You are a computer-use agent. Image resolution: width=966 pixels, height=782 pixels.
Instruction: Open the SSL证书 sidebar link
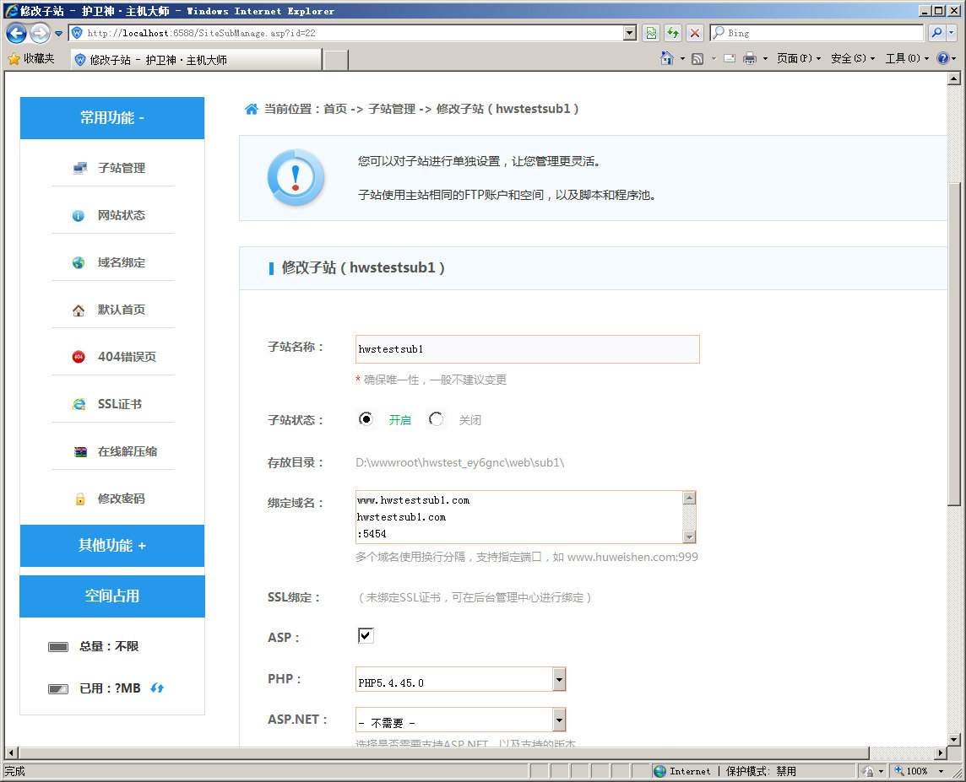[119, 404]
